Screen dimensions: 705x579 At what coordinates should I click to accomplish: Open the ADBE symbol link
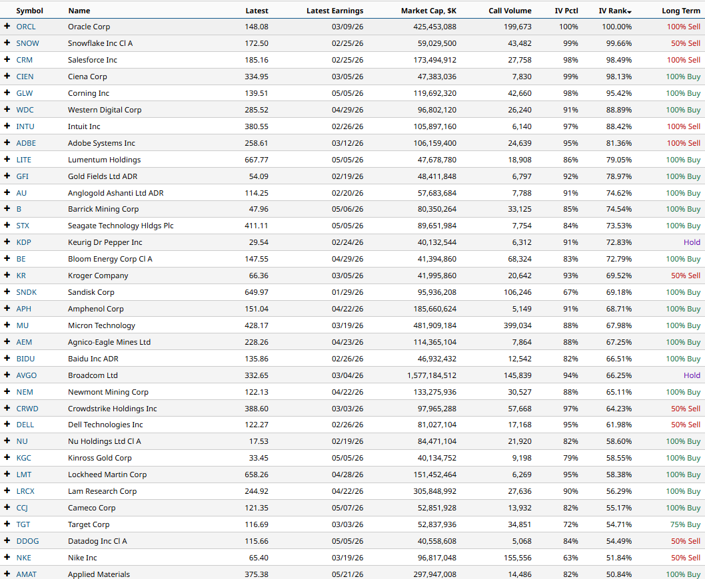pyautogui.click(x=26, y=143)
